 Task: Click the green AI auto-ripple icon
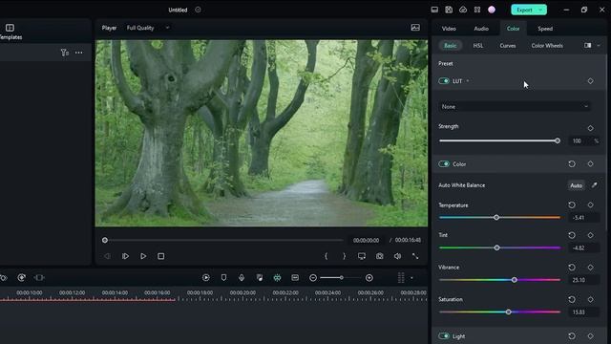click(x=277, y=278)
